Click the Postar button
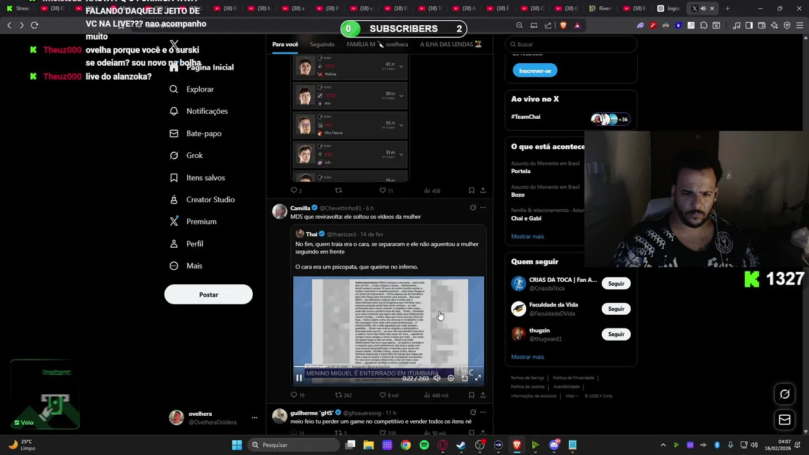The image size is (809, 455). pos(209,294)
